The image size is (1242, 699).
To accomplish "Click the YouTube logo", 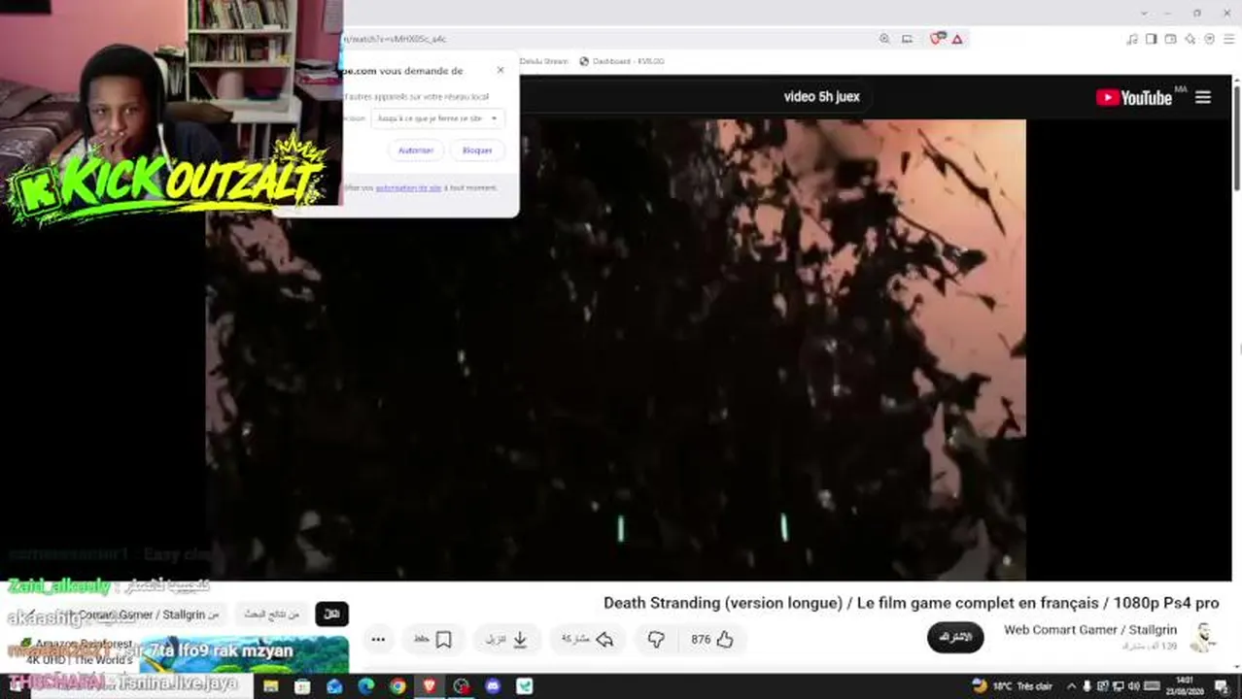I will [x=1134, y=97].
